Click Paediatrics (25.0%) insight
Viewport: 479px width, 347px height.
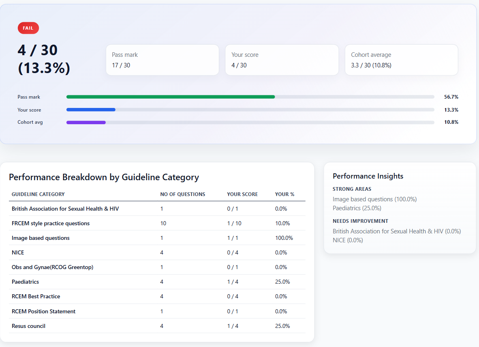(x=357, y=208)
